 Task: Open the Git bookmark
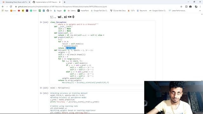click(49, 10)
